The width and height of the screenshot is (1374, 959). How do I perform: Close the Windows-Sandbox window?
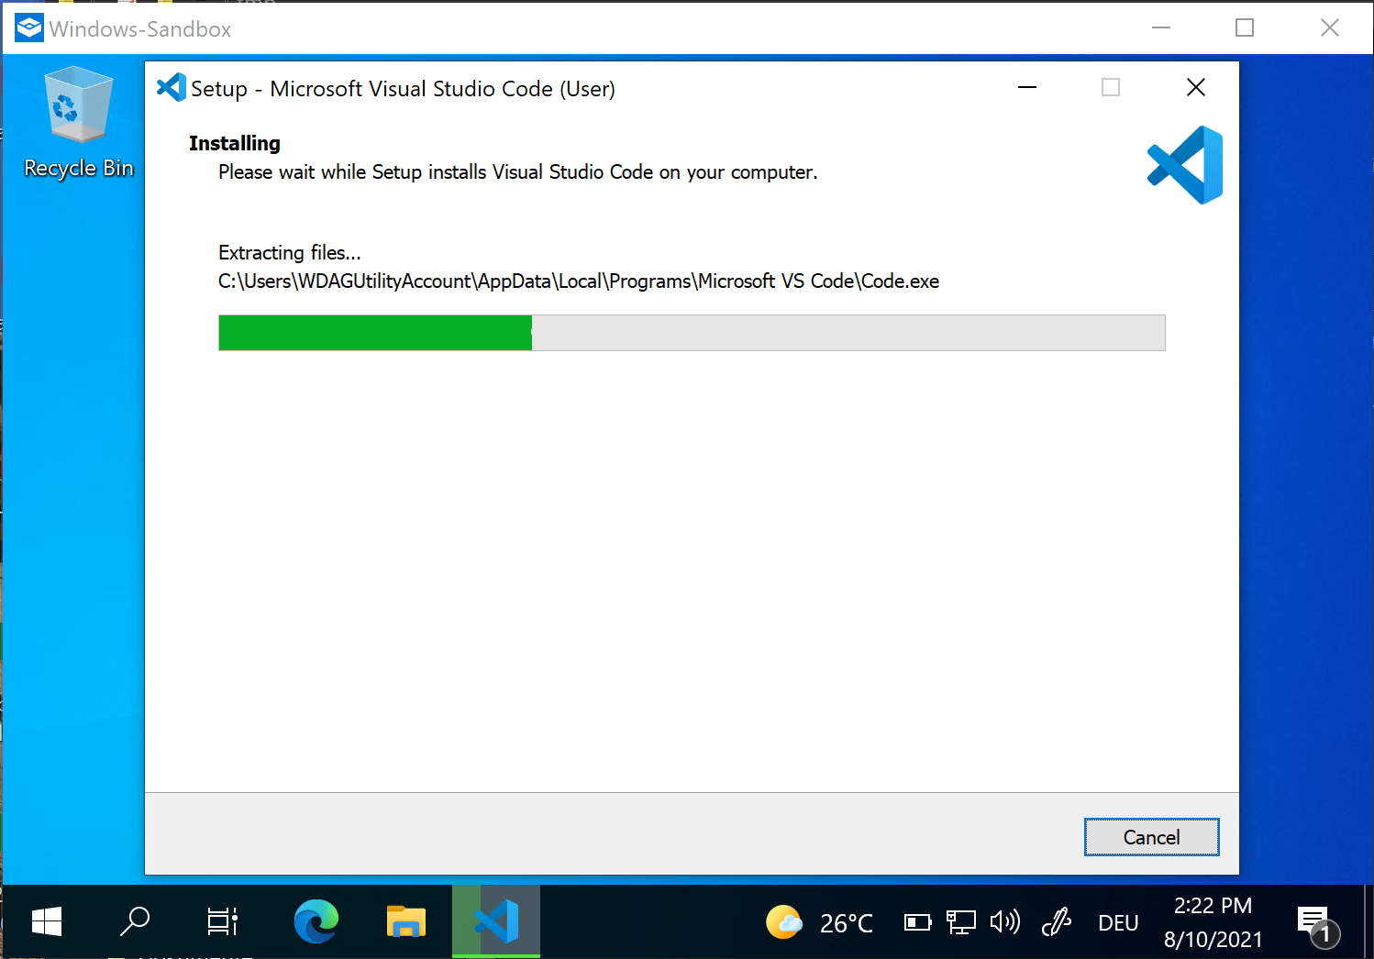1330,28
